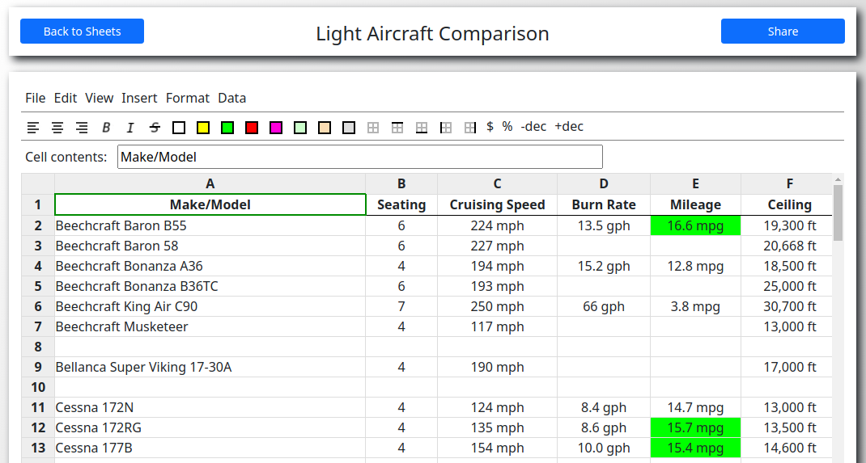Click the scroll-up arrow of the sheet

[838, 179]
